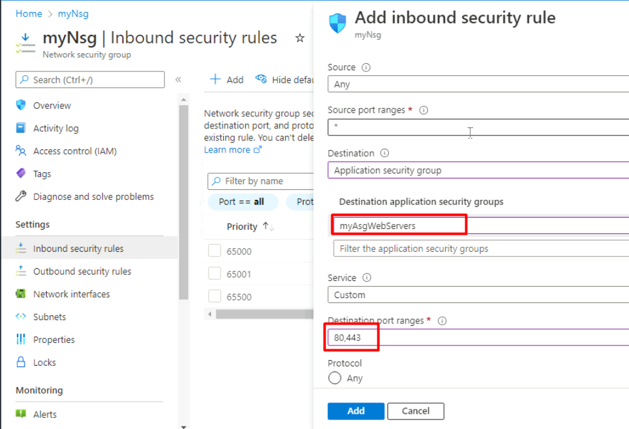Open the Source dropdown set to Any
The height and width of the screenshot is (429, 629).
(x=478, y=84)
